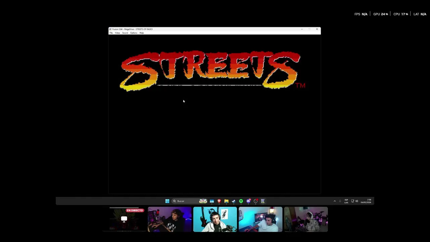Click the Fusion app icon in title bar
The width and height of the screenshot is (430, 242).
point(110,29)
